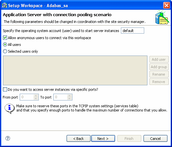The height and width of the screenshot is (147, 172).
Task: Decrease the To port value
Action: tap(69, 98)
